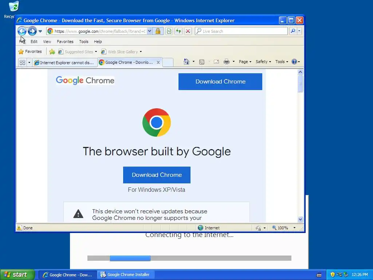Open the Edit menu
The width and height of the screenshot is (373, 280).
pos(34,42)
